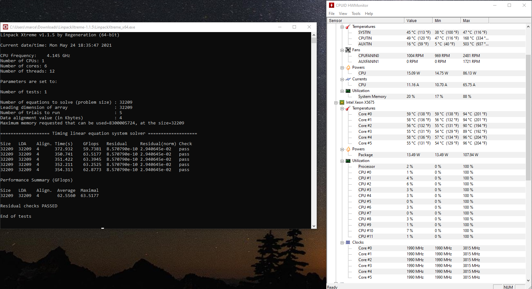The image size is (532, 289).
Task: Click the HWMonitor vertical scrollbar thumb
Action: click(528, 118)
